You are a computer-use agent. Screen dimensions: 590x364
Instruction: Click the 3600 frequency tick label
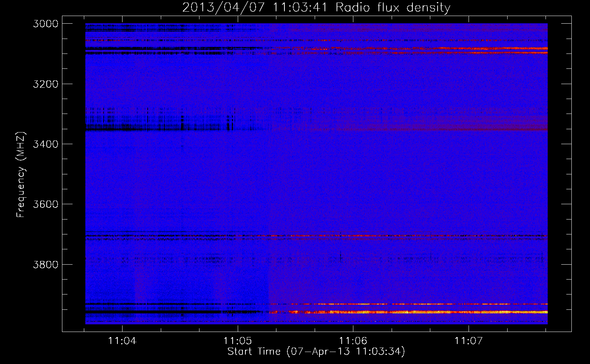46,204
